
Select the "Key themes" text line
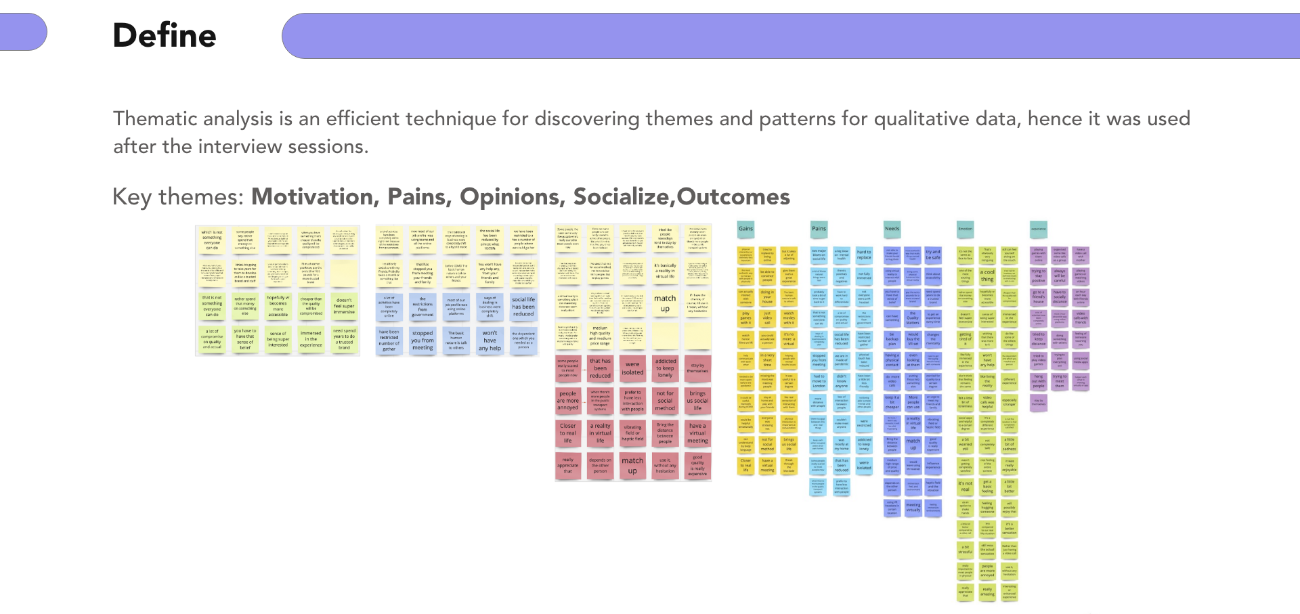click(451, 197)
